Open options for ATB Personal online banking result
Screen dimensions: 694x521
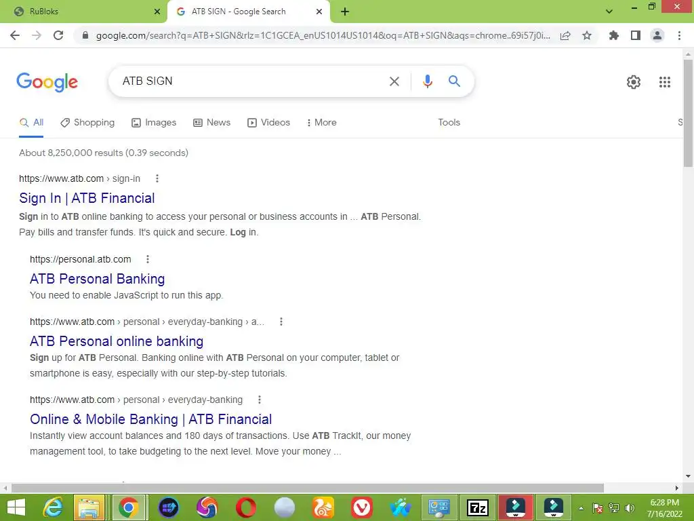pyautogui.click(x=281, y=322)
